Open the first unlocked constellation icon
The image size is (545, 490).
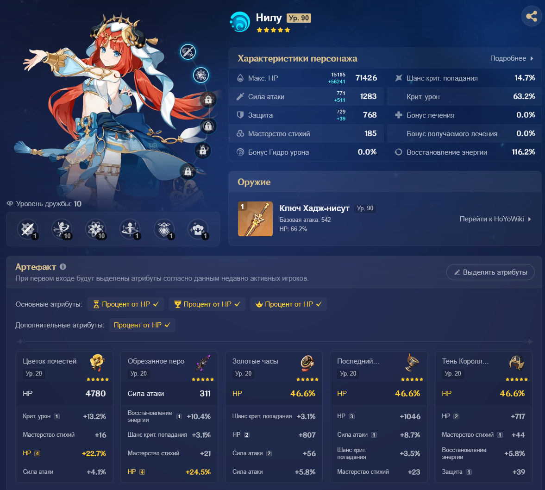pyautogui.click(x=188, y=52)
